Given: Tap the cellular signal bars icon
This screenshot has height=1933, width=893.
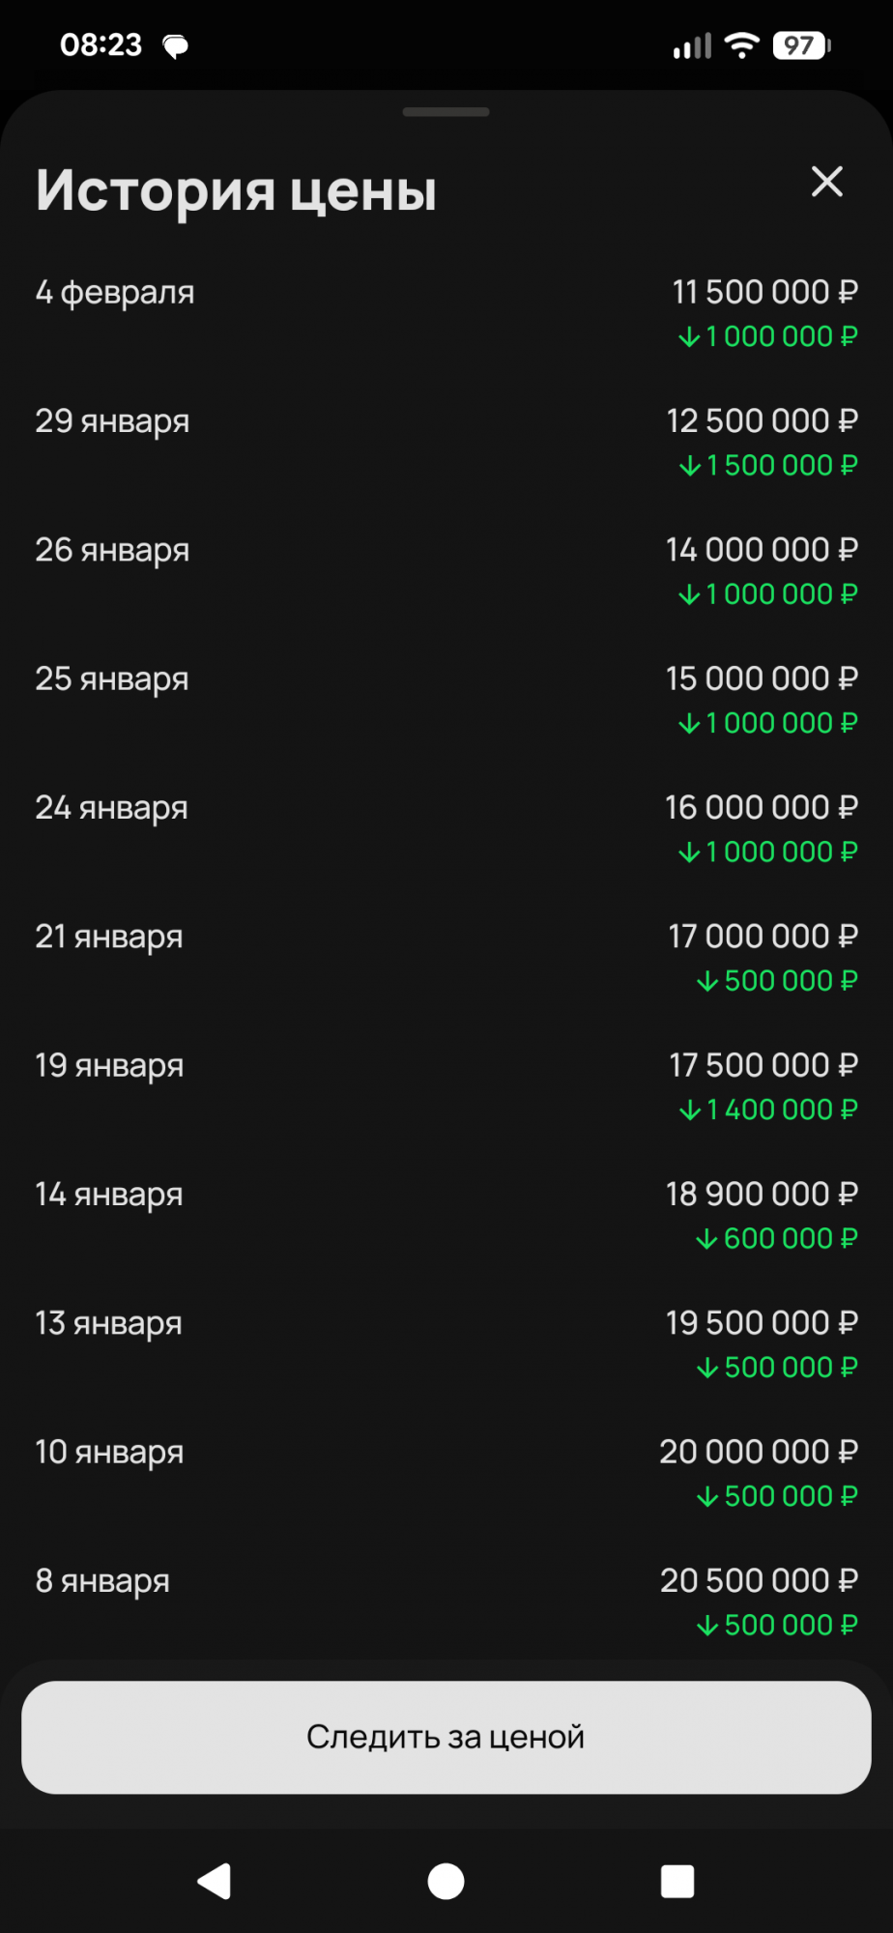Looking at the screenshot, I should (692, 45).
